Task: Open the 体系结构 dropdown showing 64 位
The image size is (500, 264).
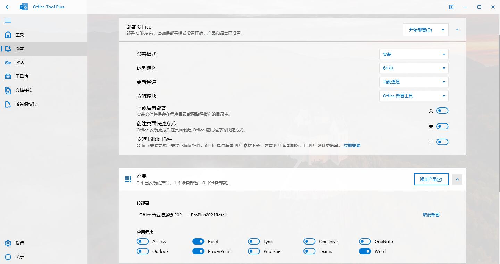Action: (414, 68)
